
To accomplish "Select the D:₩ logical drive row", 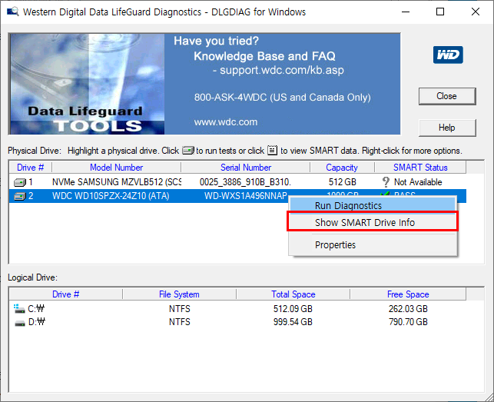I will [x=237, y=322].
